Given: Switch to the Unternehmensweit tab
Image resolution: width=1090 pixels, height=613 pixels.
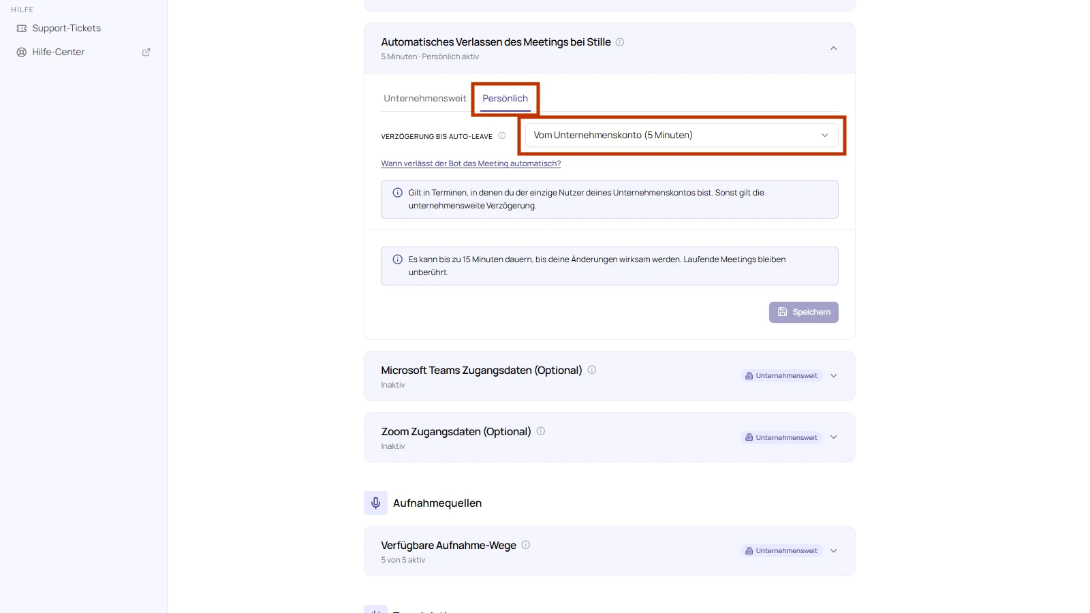Looking at the screenshot, I should 425,98.
